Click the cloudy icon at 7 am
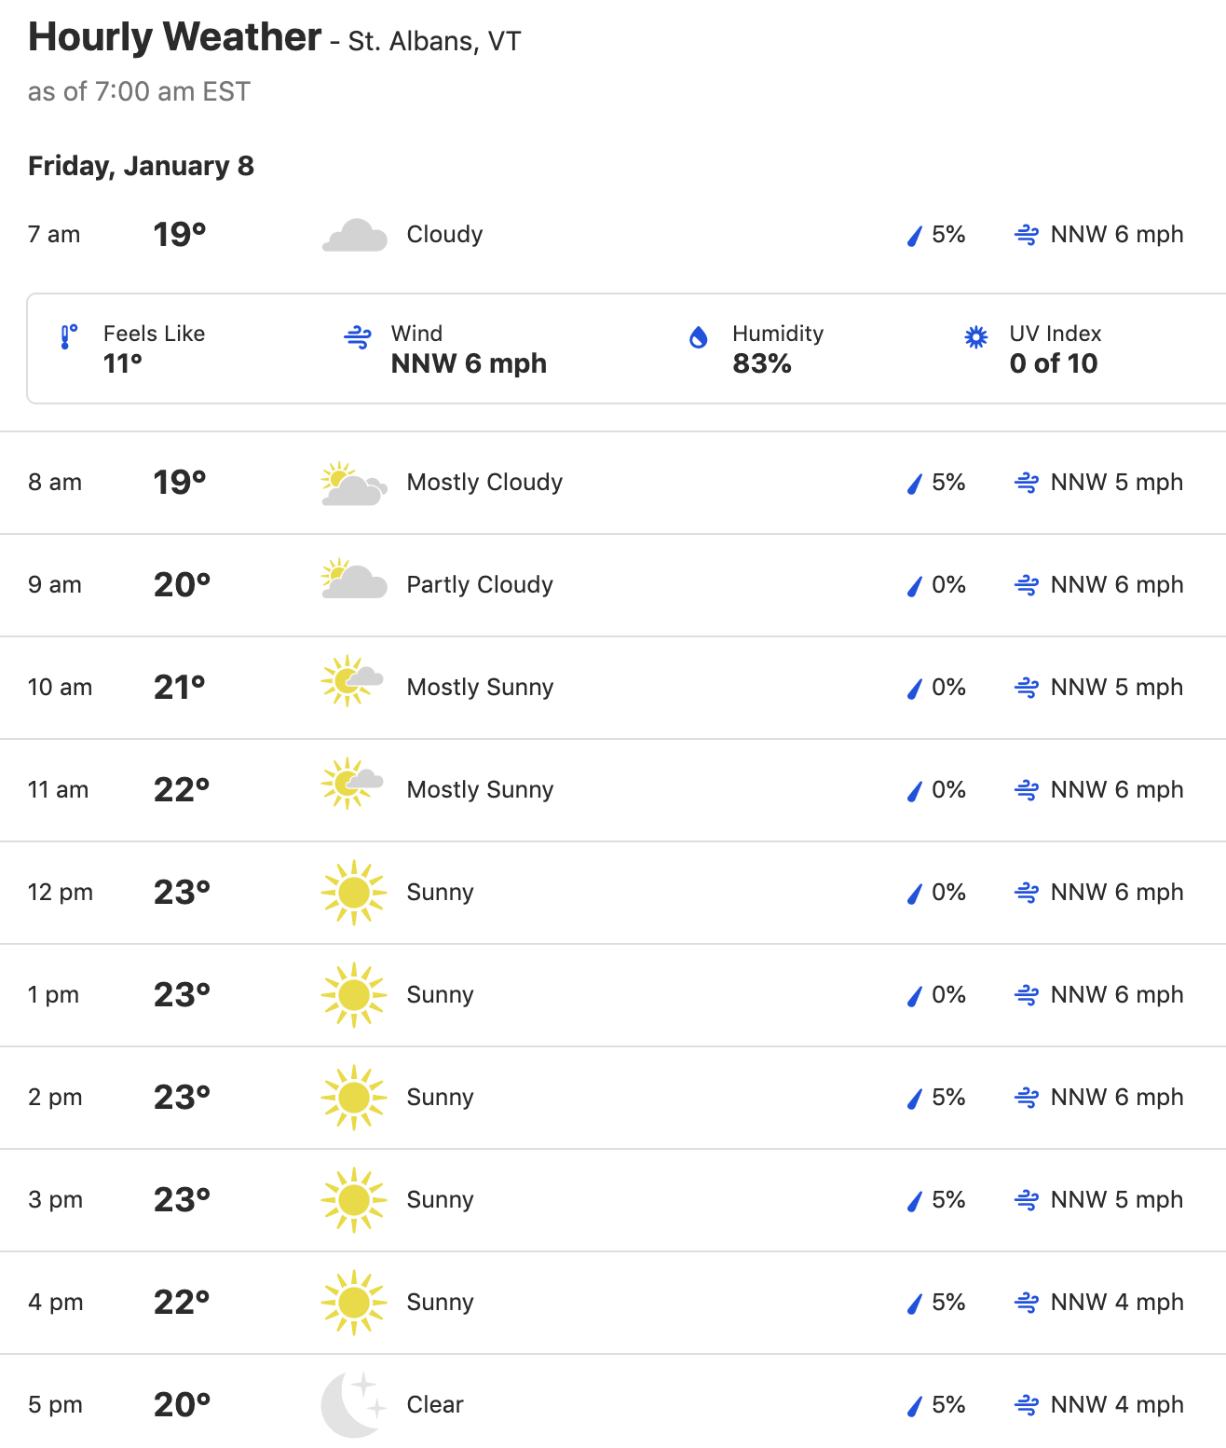1226x1448 pixels. pyautogui.click(x=354, y=235)
